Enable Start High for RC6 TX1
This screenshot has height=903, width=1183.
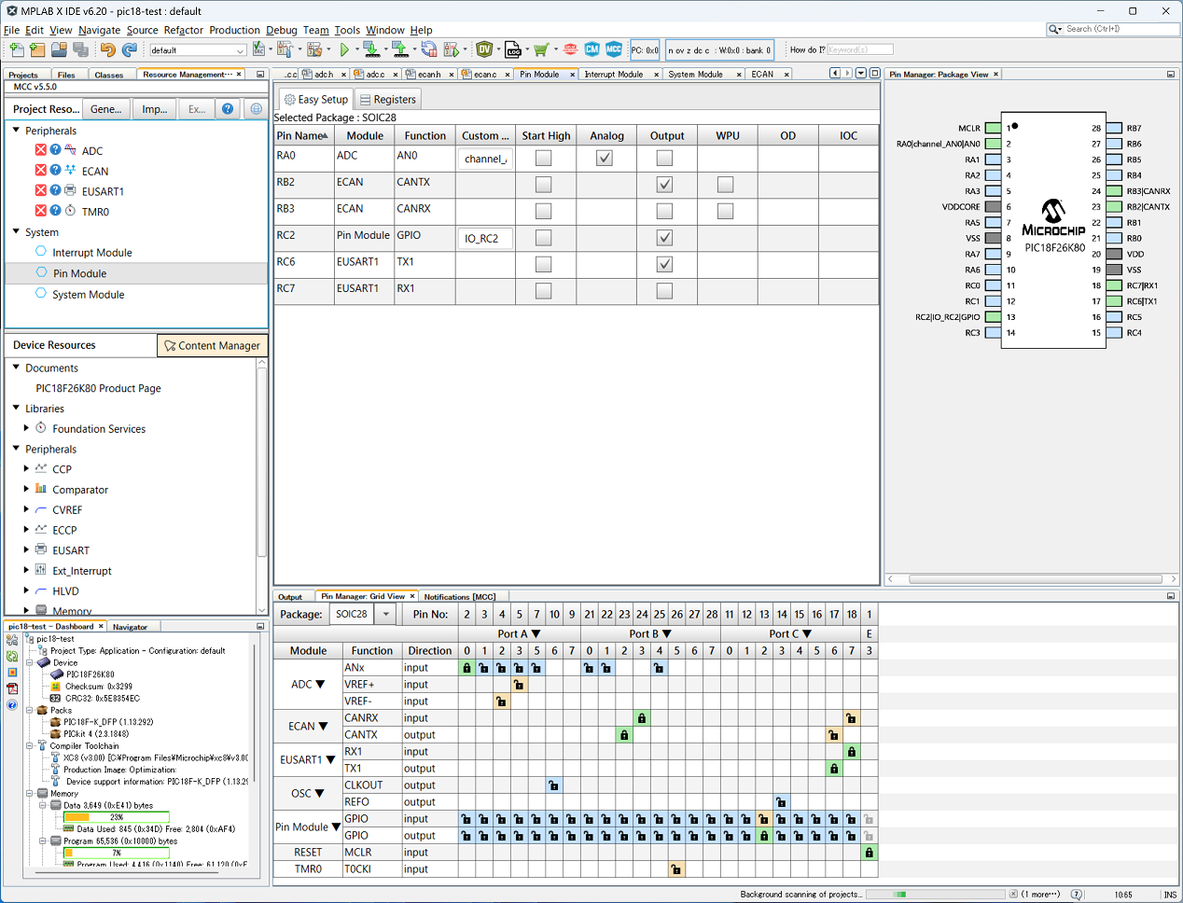tap(543, 265)
